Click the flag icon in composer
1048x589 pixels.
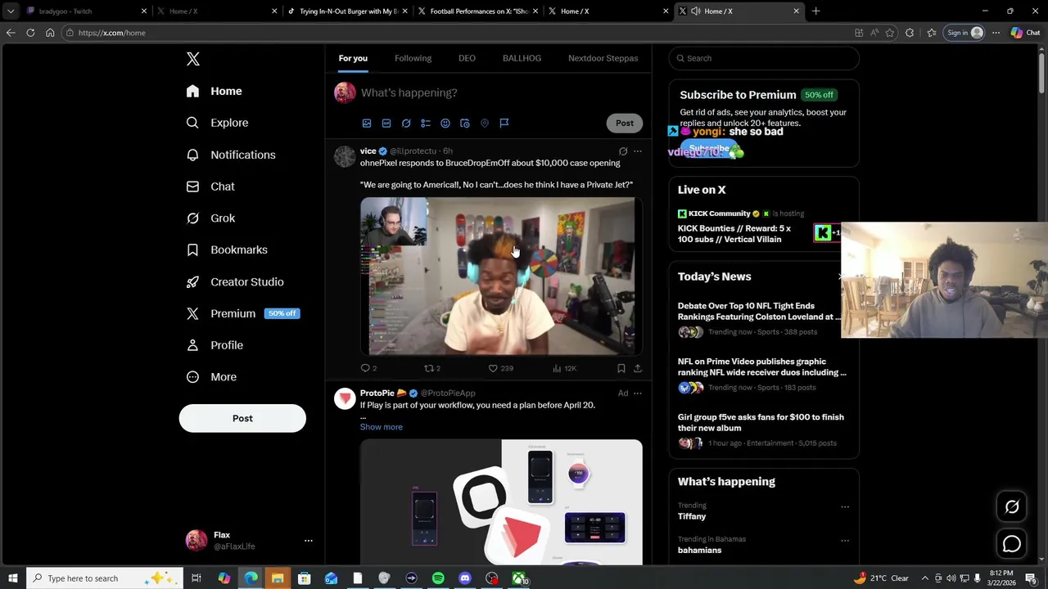coord(504,124)
